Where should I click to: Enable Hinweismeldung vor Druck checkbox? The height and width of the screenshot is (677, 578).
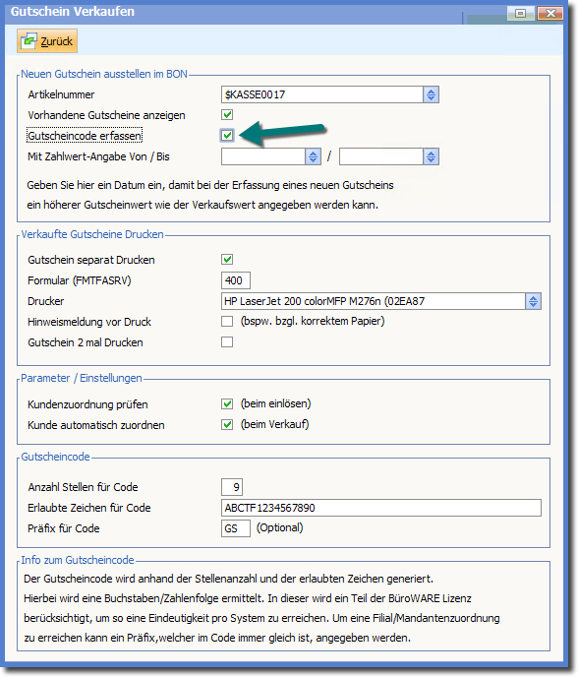(227, 321)
